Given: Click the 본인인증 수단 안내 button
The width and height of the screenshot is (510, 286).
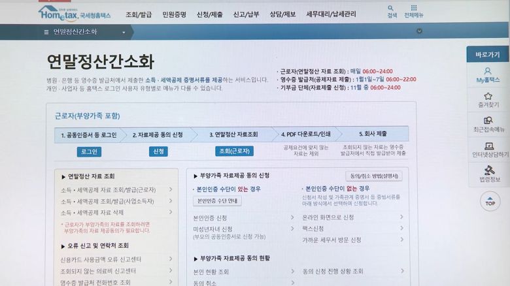Looking at the screenshot, I should click(216, 201).
